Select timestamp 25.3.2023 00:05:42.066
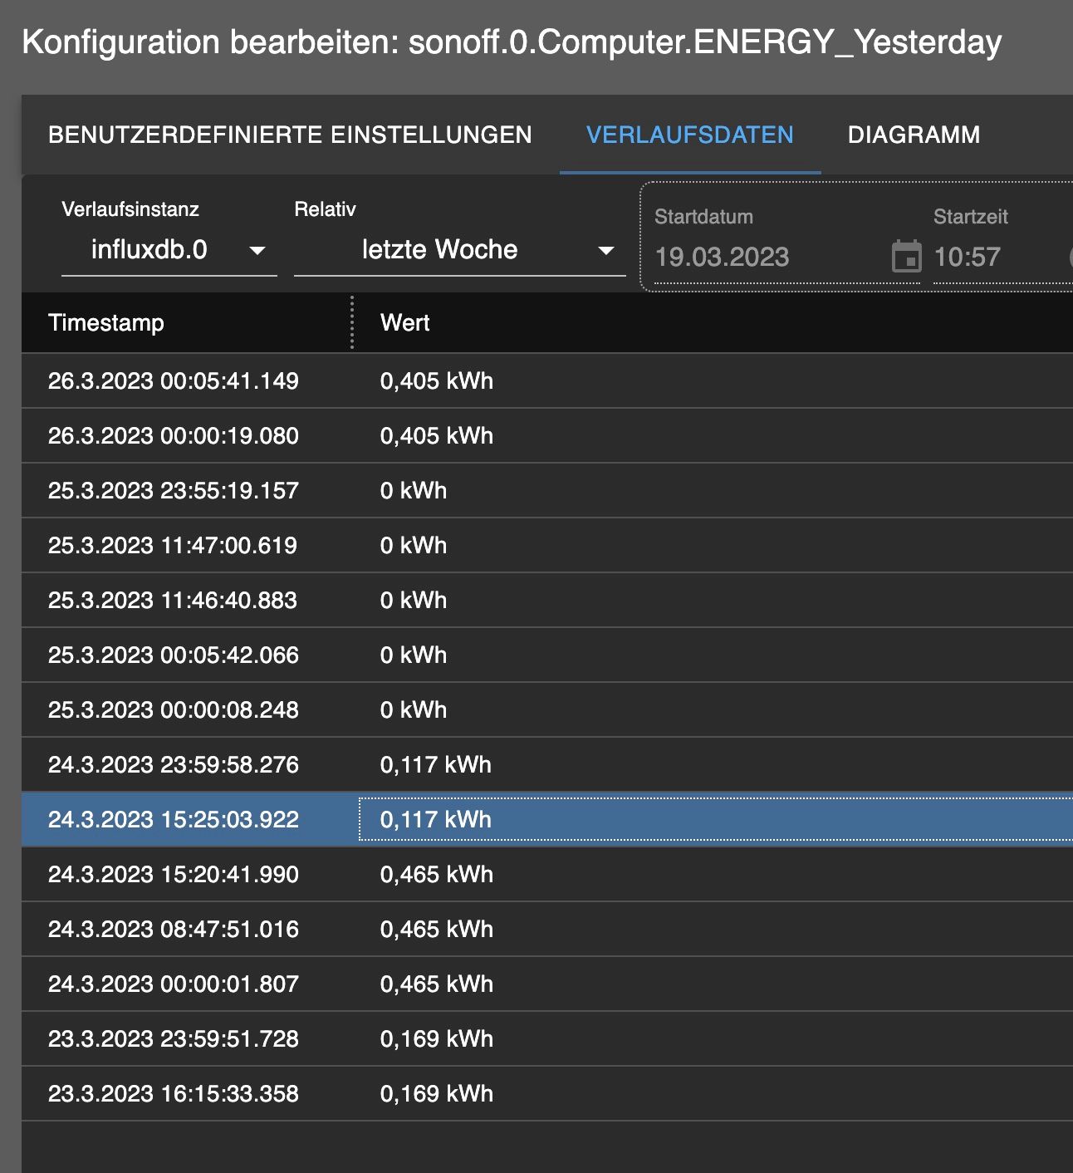 click(174, 655)
